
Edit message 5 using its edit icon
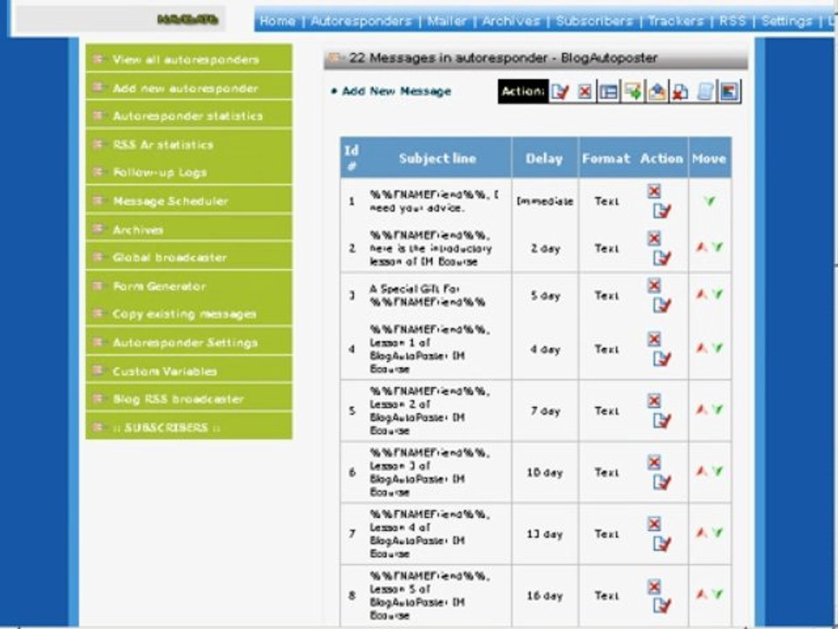663,420
